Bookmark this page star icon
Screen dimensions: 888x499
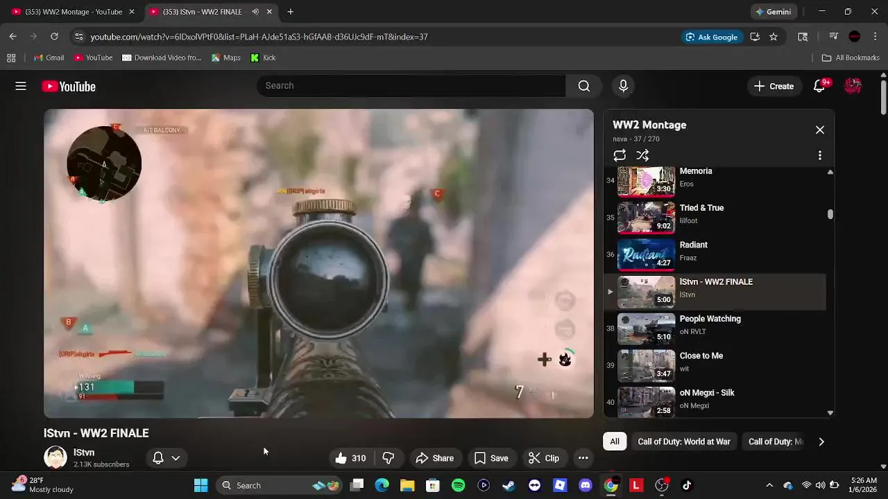coord(774,37)
